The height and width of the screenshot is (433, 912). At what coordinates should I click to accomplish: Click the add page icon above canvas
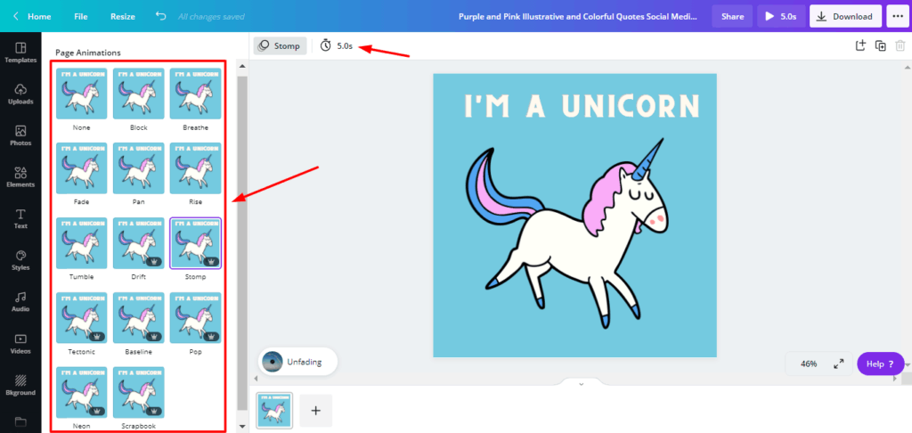click(861, 45)
